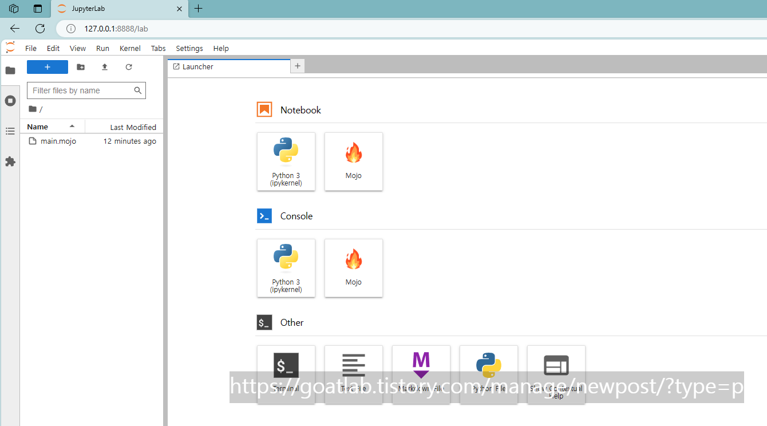Open Extension Manager puzzle icon
The image size is (767, 426).
click(x=10, y=161)
